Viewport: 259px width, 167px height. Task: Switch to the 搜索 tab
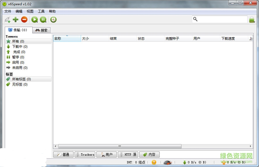(x=41, y=30)
